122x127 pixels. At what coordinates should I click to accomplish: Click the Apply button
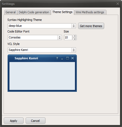coord(14,121)
